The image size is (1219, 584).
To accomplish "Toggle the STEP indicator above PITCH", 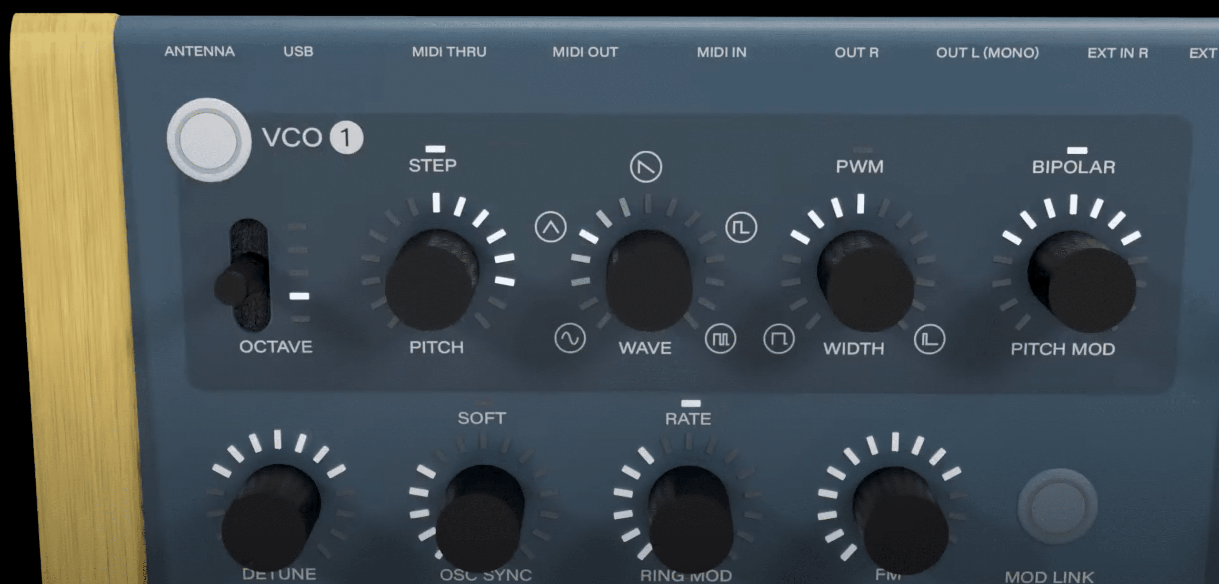I will 435,149.
